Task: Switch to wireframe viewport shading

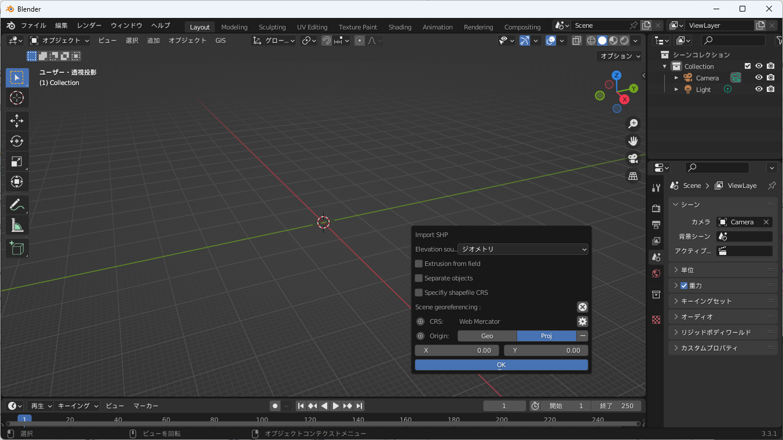Action: 591,40
